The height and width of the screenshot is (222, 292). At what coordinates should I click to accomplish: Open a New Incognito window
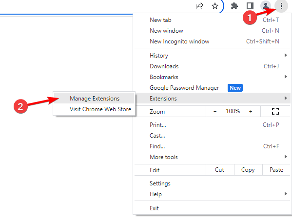click(x=212, y=41)
